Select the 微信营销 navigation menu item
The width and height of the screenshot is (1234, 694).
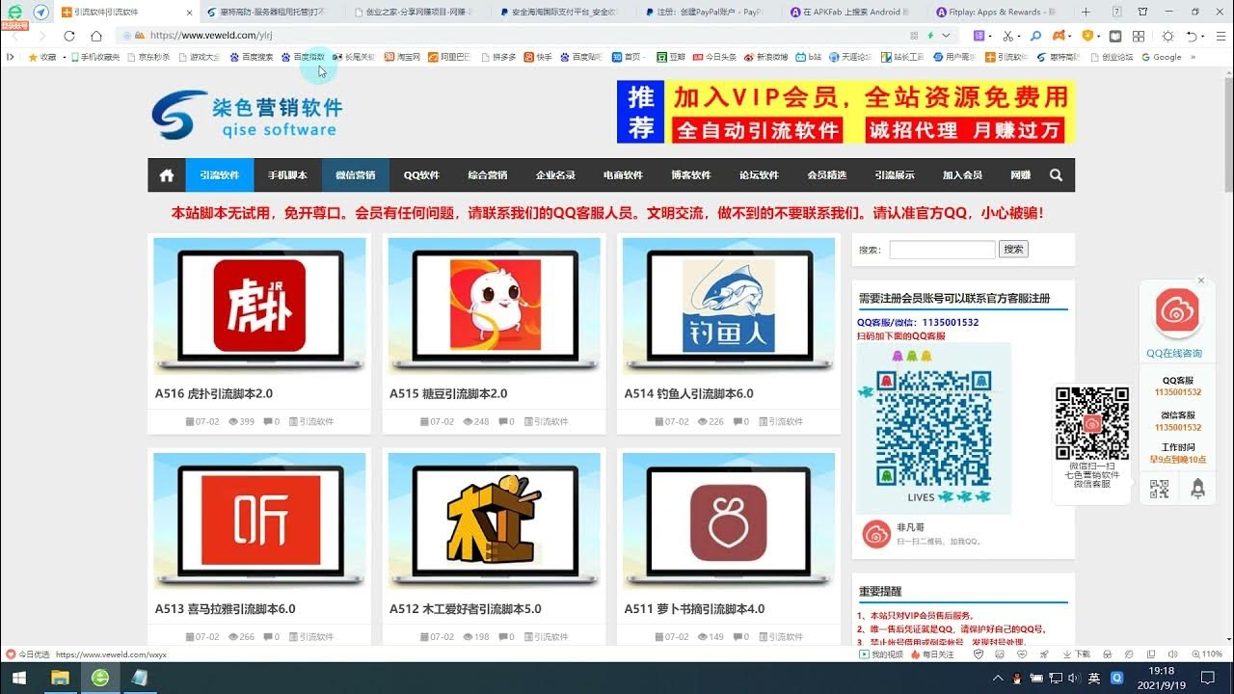356,175
